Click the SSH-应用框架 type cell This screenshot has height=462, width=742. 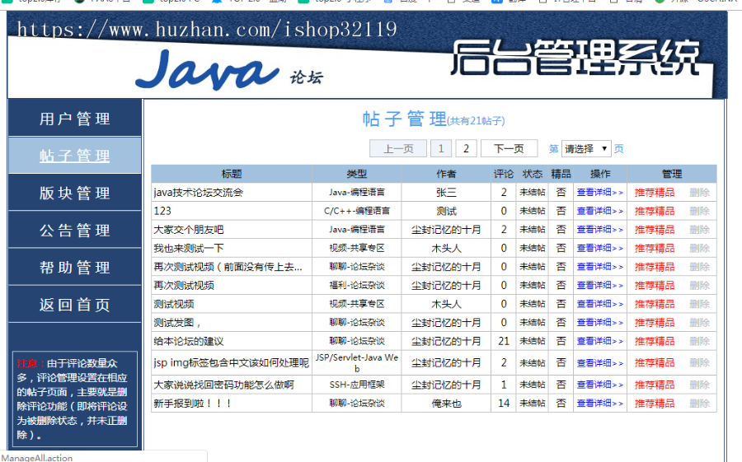click(x=356, y=385)
